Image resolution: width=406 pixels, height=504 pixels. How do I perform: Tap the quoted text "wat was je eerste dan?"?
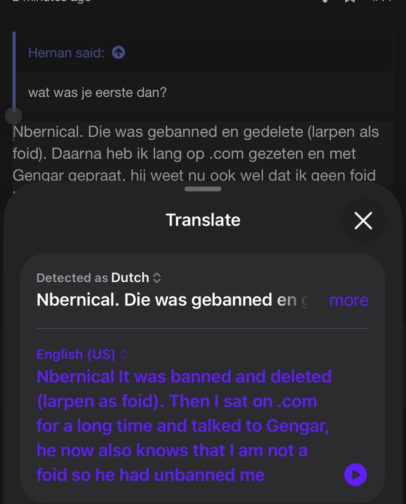(x=98, y=92)
